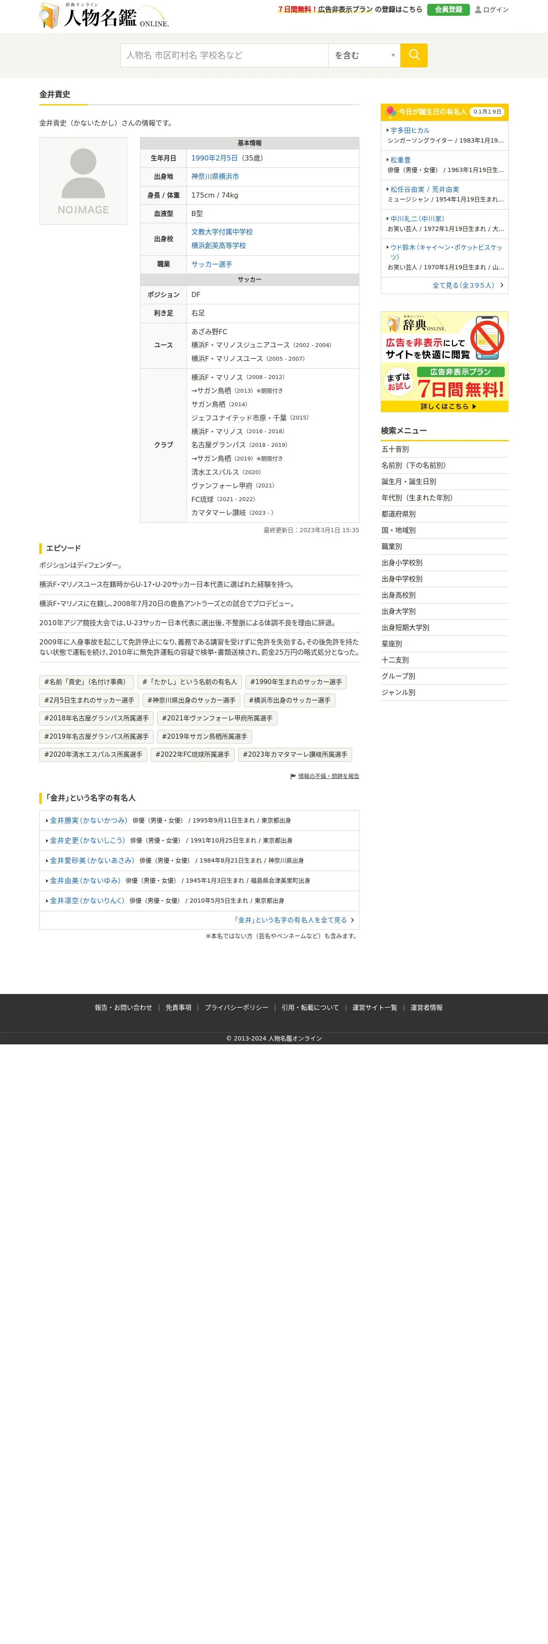The height and width of the screenshot is (1644, 548).
Task: Open the 神奈川県横浜市 birthplace link
Action: [215, 177]
